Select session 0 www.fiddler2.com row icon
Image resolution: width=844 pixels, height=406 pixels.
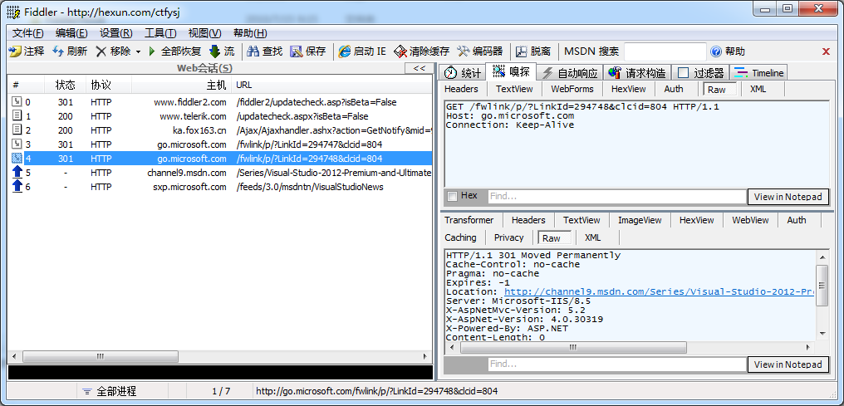pos(17,102)
